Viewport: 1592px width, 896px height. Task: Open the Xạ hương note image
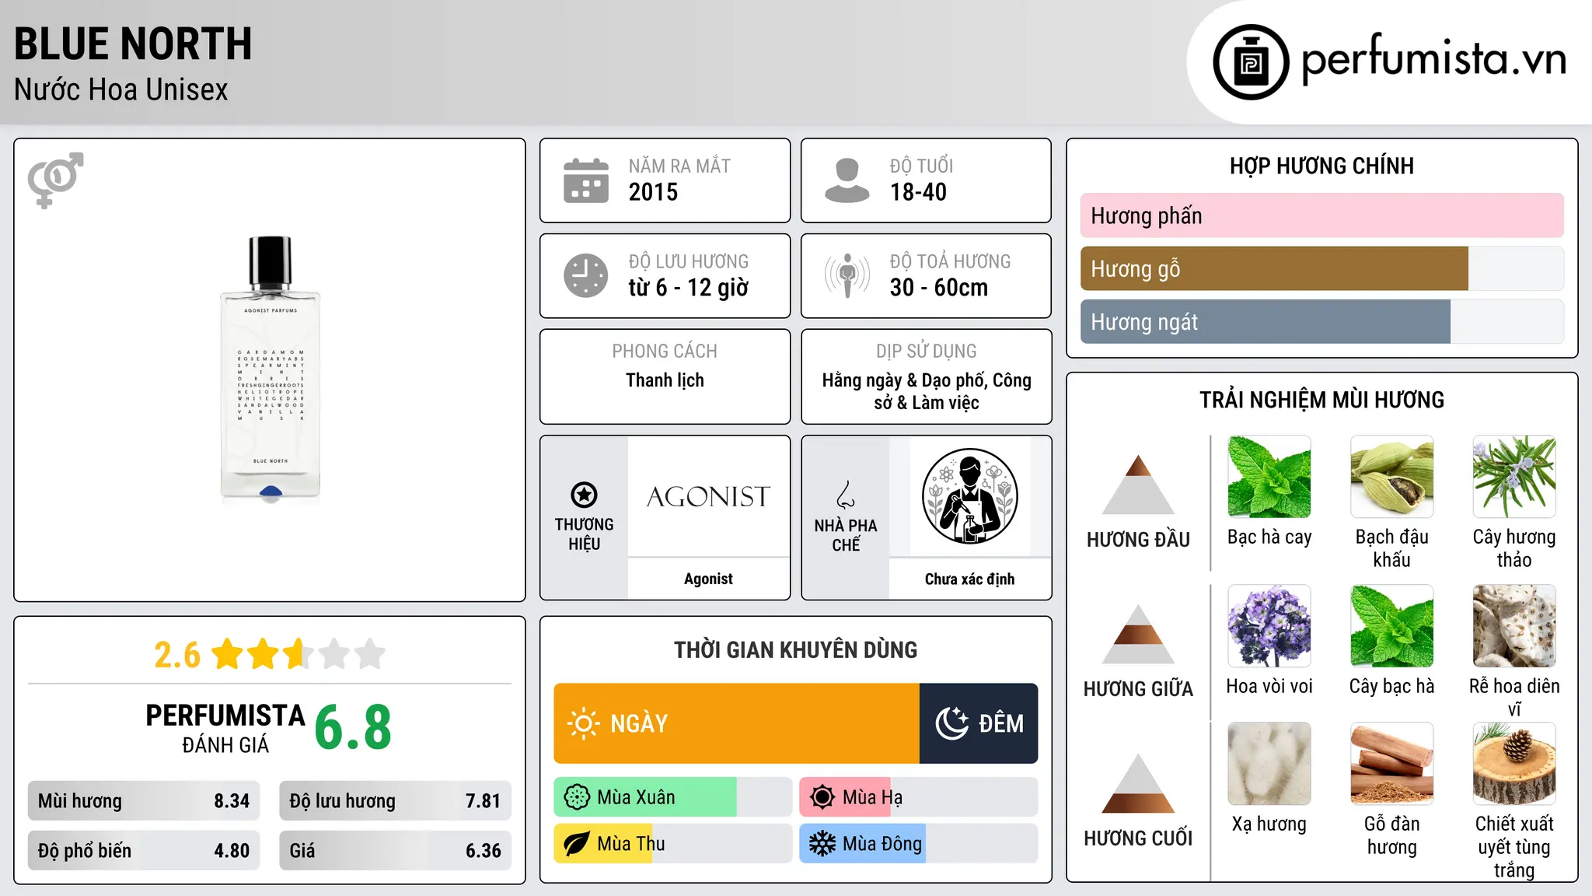[x=1269, y=764]
